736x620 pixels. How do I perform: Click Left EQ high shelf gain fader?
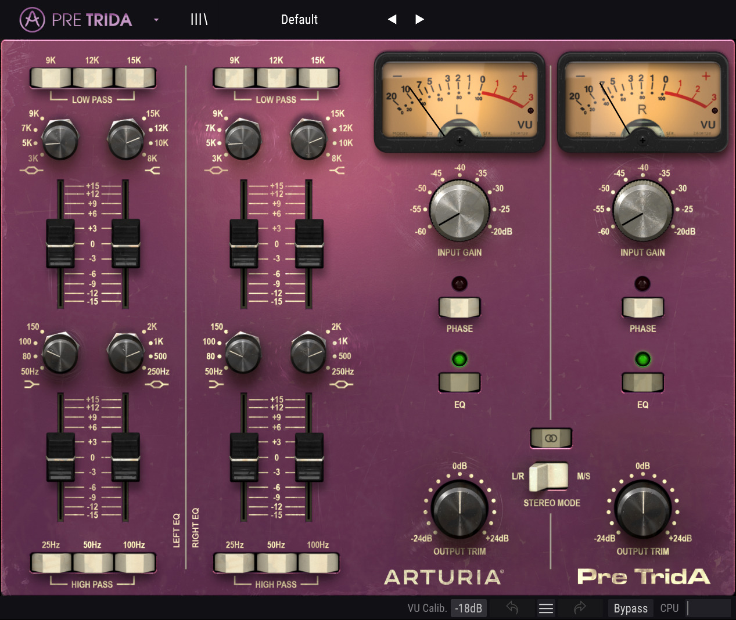(x=126, y=243)
